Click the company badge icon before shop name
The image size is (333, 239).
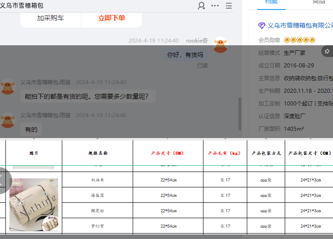click(262, 25)
